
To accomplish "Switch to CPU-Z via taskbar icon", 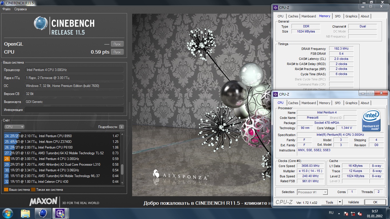I will (60, 213).
